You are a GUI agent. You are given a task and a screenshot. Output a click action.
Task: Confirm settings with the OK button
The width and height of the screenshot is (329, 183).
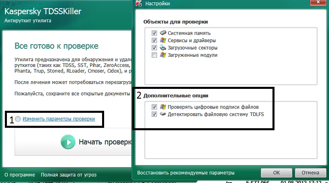click(x=276, y=173)
